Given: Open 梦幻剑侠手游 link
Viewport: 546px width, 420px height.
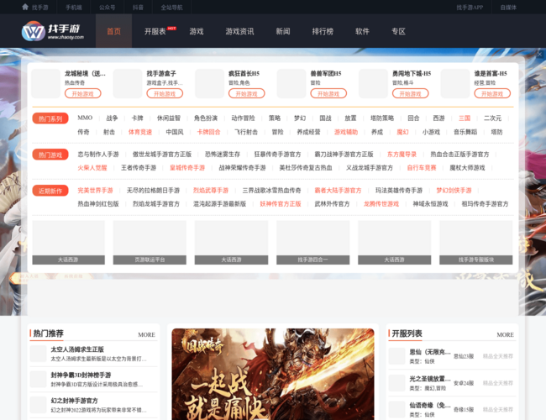Looking at the screenshot, I should tap(454, 191).
